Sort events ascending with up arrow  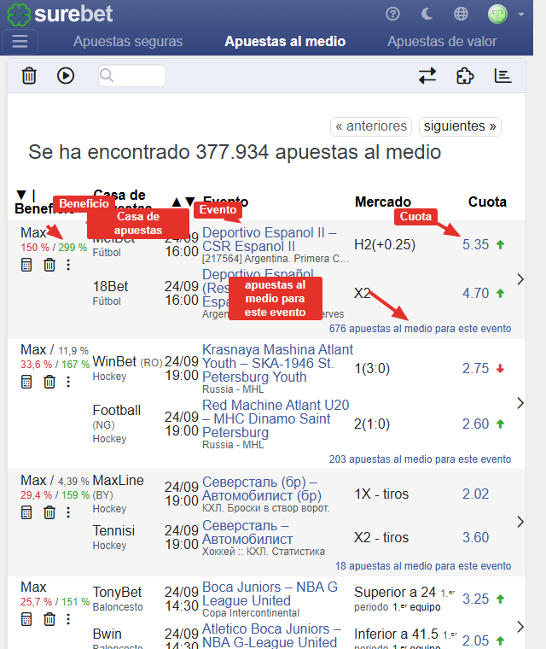click(177, 202)
